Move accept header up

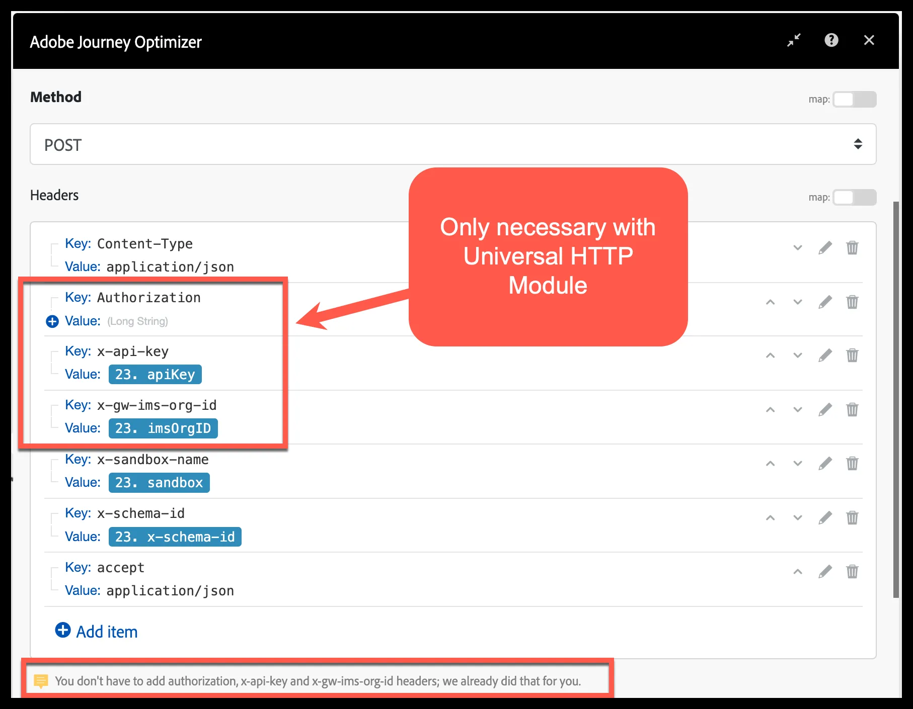point(798,571)
